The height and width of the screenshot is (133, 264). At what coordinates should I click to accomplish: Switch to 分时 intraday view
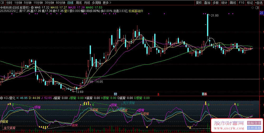click(x=9, y=3)
